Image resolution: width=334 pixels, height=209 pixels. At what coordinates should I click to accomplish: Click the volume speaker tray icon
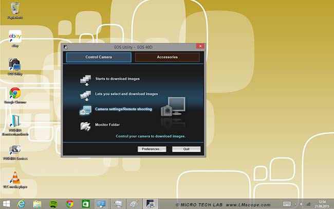(302, 204)
